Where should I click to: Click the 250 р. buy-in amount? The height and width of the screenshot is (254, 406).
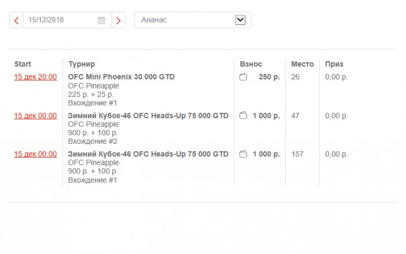coord(269,77)
